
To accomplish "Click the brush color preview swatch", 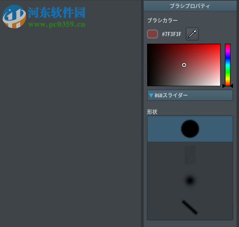I will 152,34.
